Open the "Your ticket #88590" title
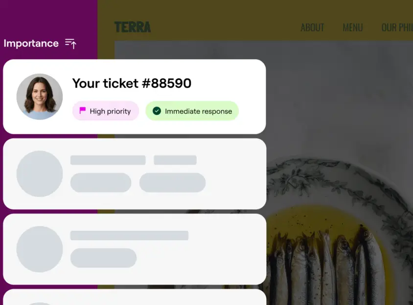 tap(132, 84)
